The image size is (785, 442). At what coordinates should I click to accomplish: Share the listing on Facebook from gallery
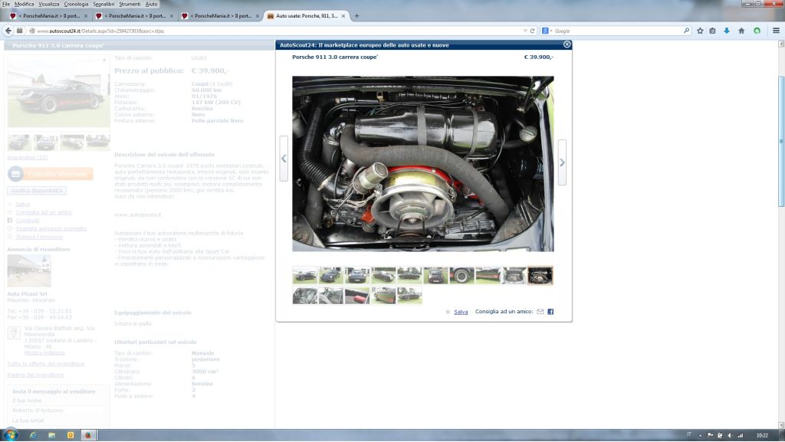tap(550, 312)
